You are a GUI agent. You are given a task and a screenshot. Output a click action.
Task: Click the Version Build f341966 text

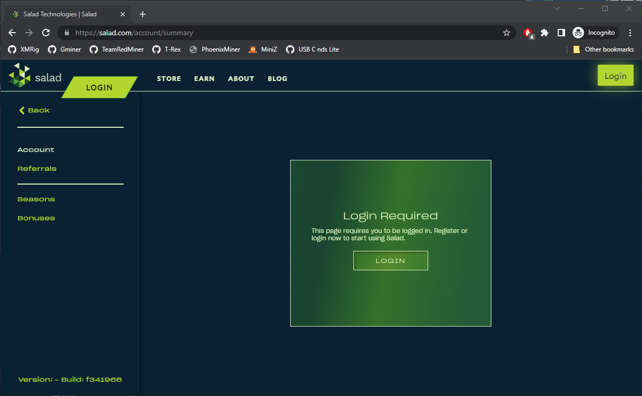point(70,379)
